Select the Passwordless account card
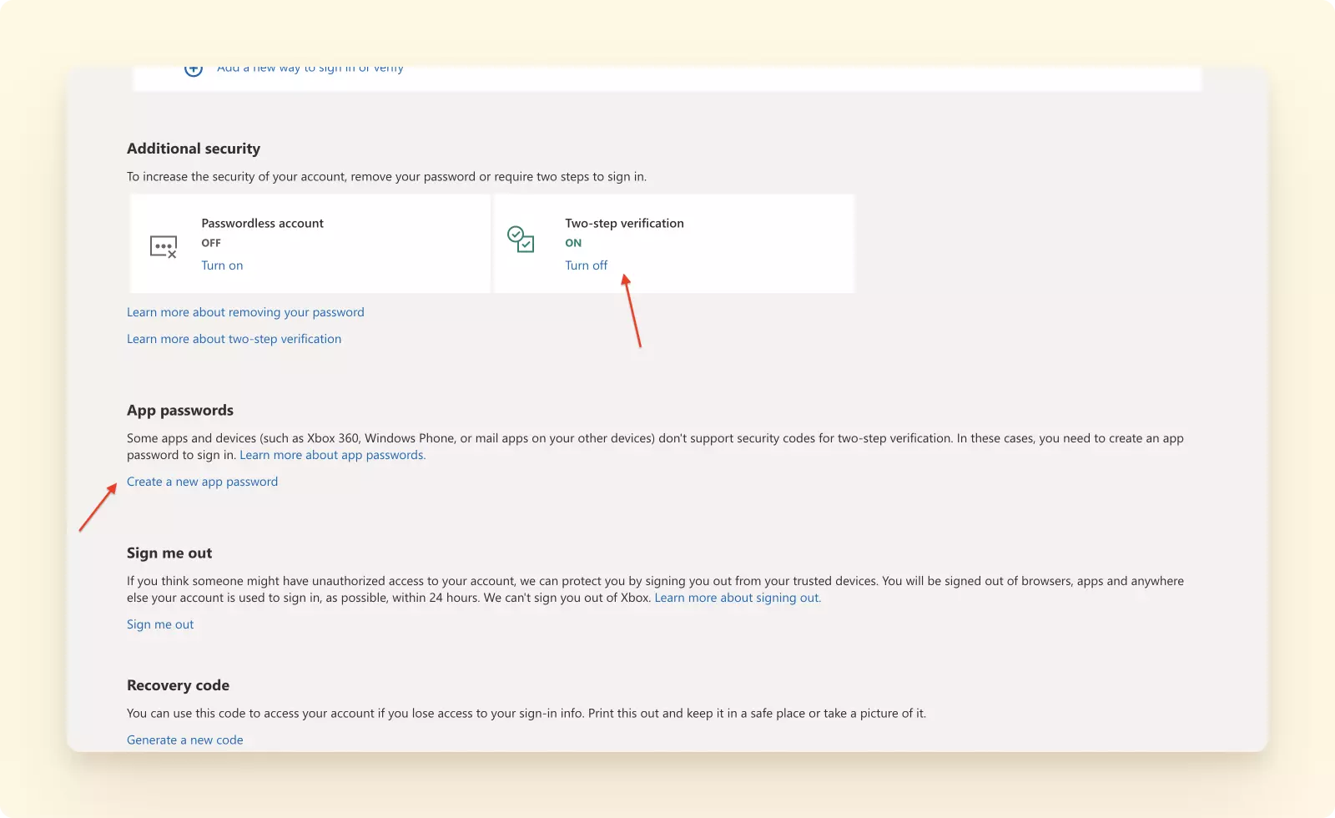1335x818 pixels. pyautogui.click(x=310, y=243)
